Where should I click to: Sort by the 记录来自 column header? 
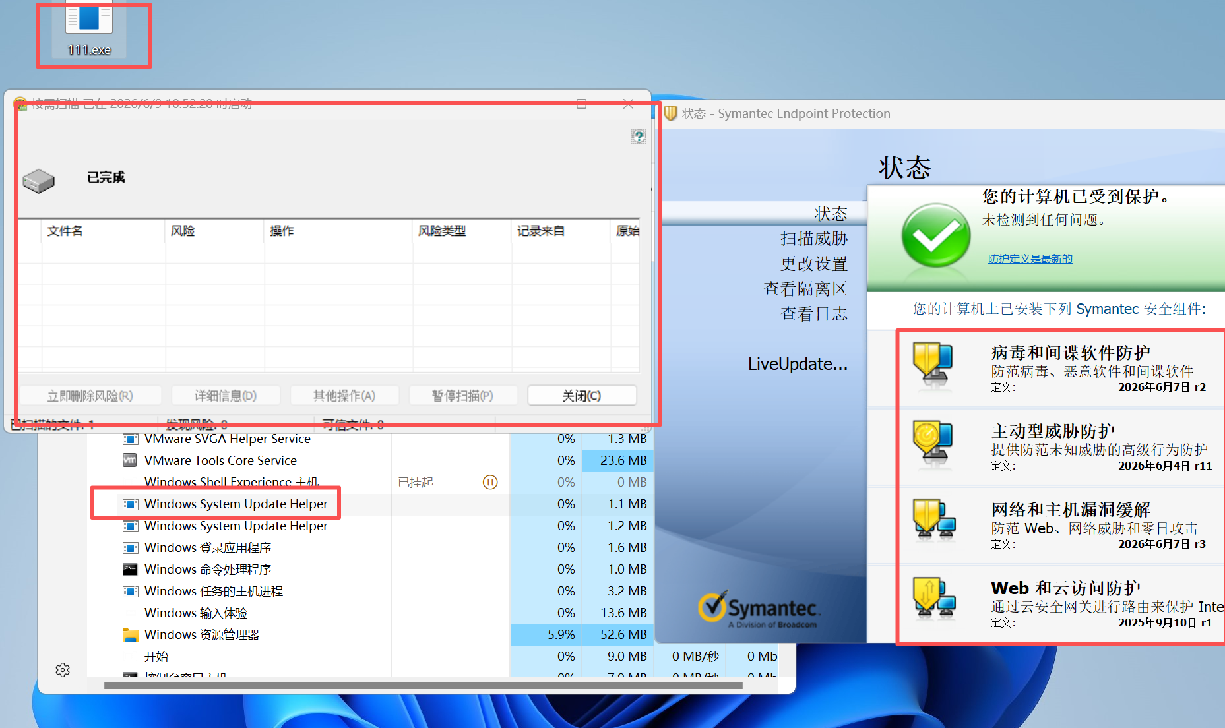click(x=561, y=231)
